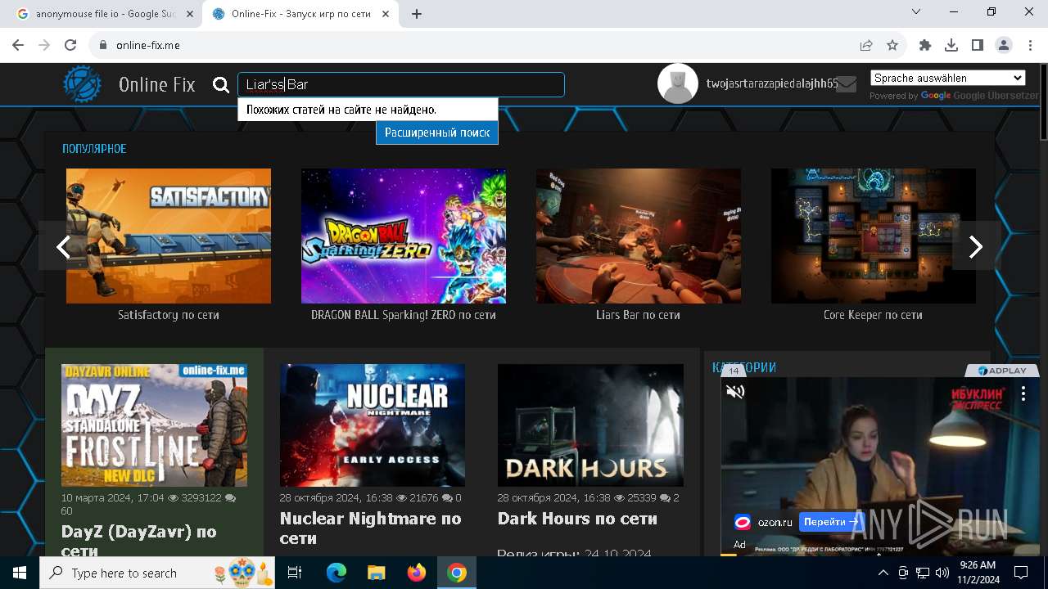Open username twojasrtarazapiedalajhh65 link
Screen dimensions: 1048x589
pos(772,83)
